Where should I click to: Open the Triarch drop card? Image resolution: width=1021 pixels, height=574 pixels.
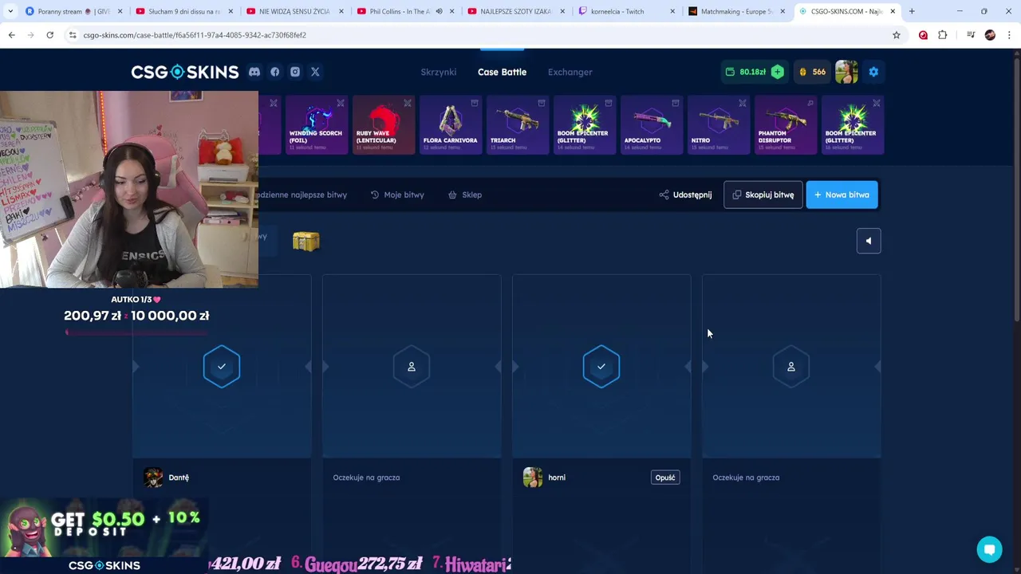(518, 125)
